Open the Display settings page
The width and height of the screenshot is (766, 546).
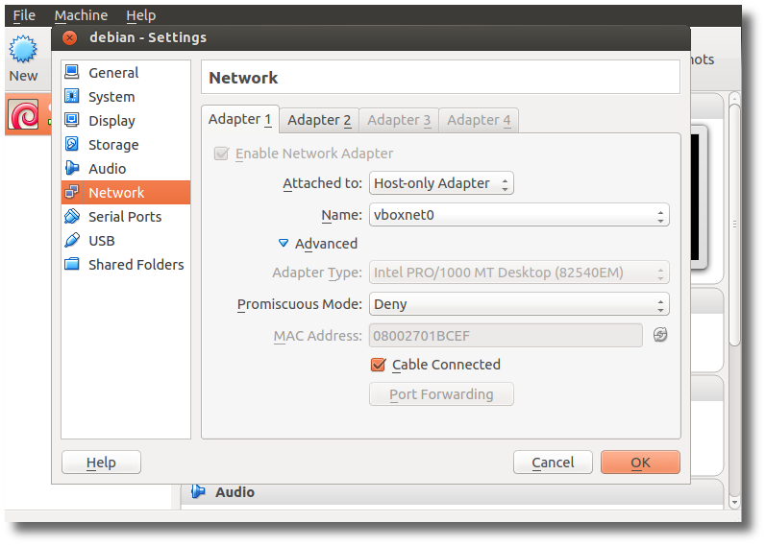[126, 121]
